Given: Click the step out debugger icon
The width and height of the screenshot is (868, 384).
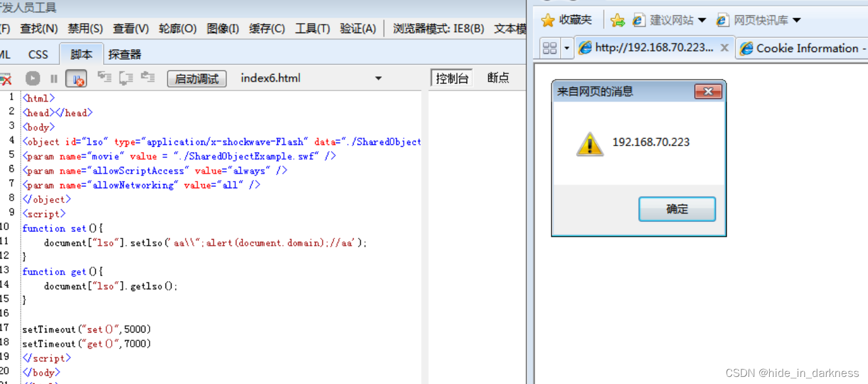Looking at the screenshot, I should click(148, 78).
